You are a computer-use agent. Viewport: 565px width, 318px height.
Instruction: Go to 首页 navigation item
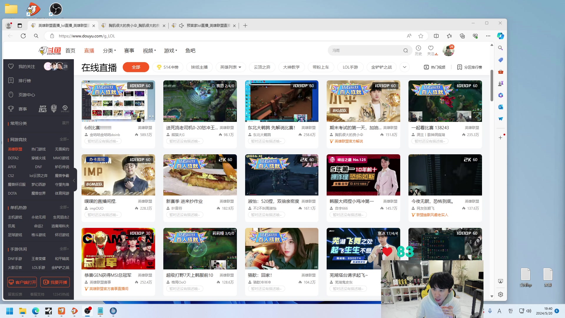tap(70, 51)
